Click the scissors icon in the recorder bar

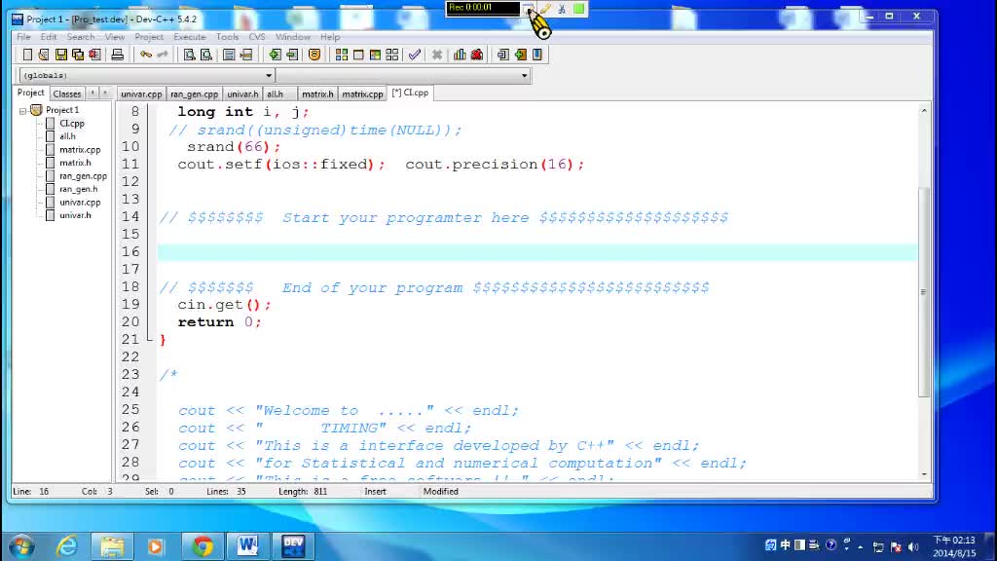coord(562,9)
